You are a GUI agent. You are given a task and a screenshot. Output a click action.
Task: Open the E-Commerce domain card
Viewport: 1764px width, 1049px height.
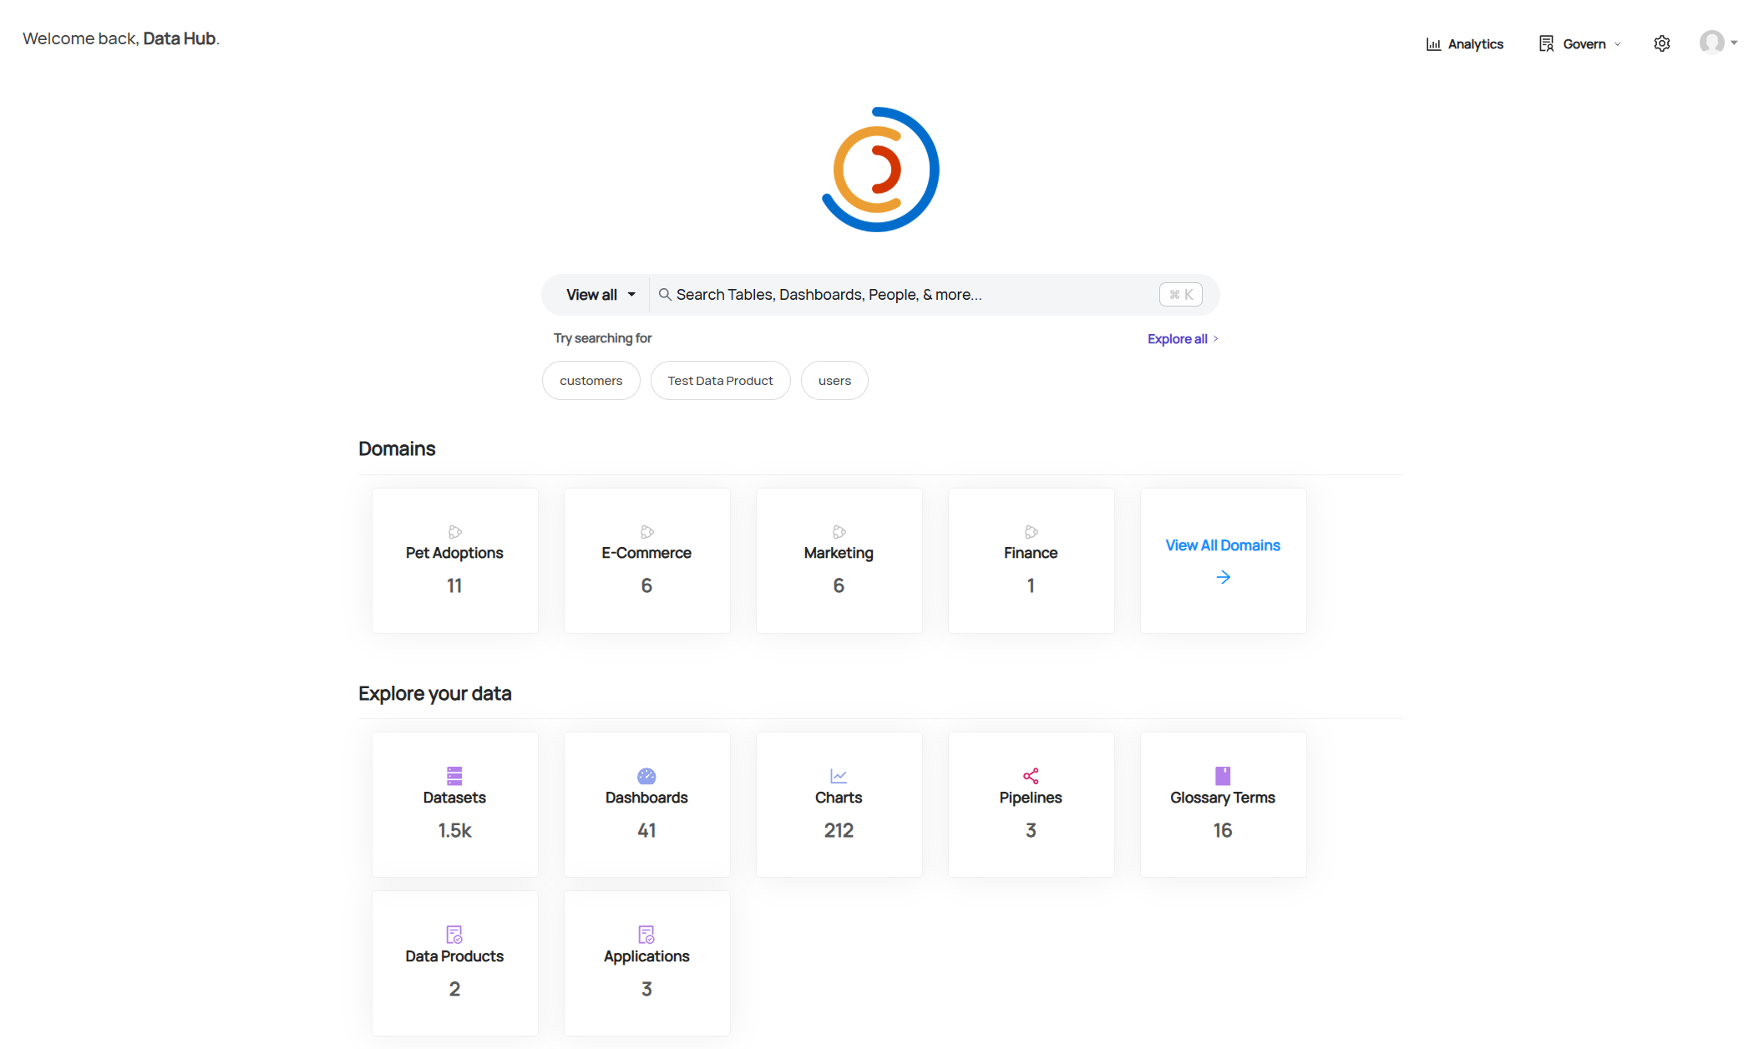(x=646, y=560)
